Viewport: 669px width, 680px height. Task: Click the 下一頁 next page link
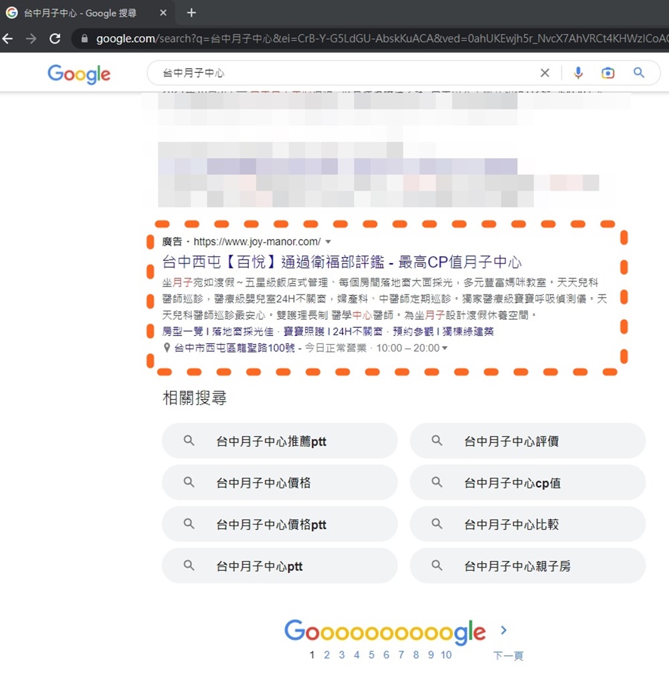[x=508, y=655]
